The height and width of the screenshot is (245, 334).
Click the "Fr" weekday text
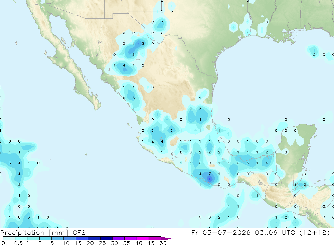[x=195, y=232]
